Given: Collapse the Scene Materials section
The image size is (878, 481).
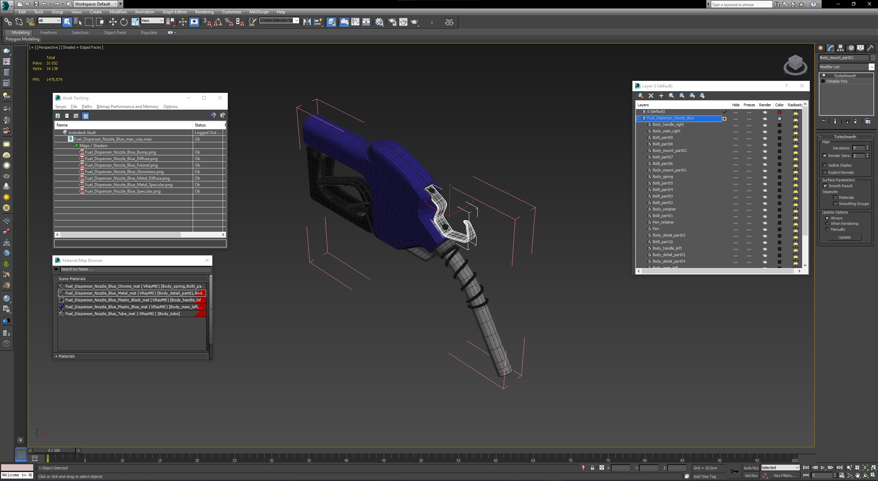Looking at the screenshot, I should click(x=56, y=279).
